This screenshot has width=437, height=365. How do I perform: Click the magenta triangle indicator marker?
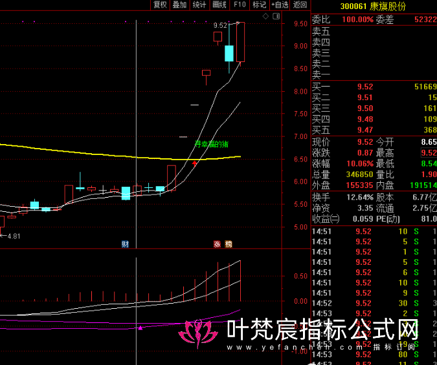[x=140, y=328]
